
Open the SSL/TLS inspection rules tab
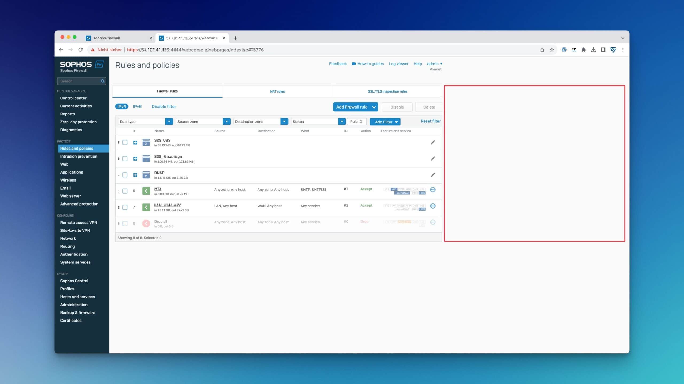click(x=387, y=91)
